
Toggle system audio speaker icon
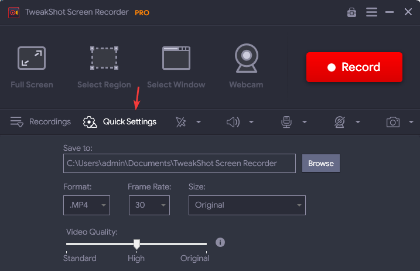(233, 122)
